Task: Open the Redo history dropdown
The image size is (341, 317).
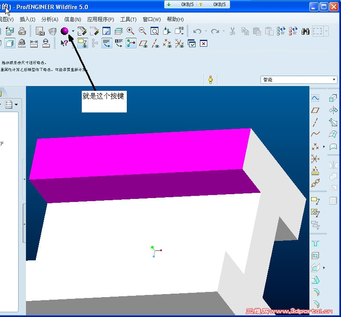Action: [224, 31]
